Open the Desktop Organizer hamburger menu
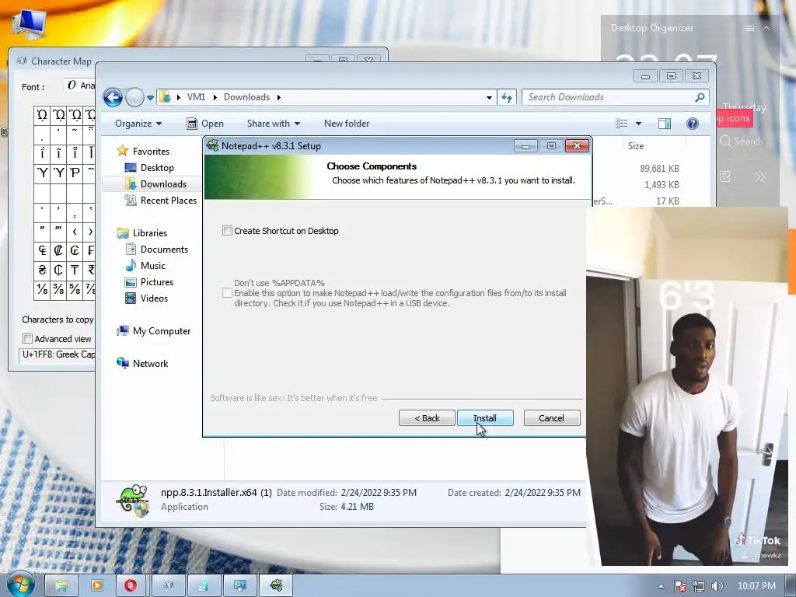The image size is (796, 597). coord(749,29)
